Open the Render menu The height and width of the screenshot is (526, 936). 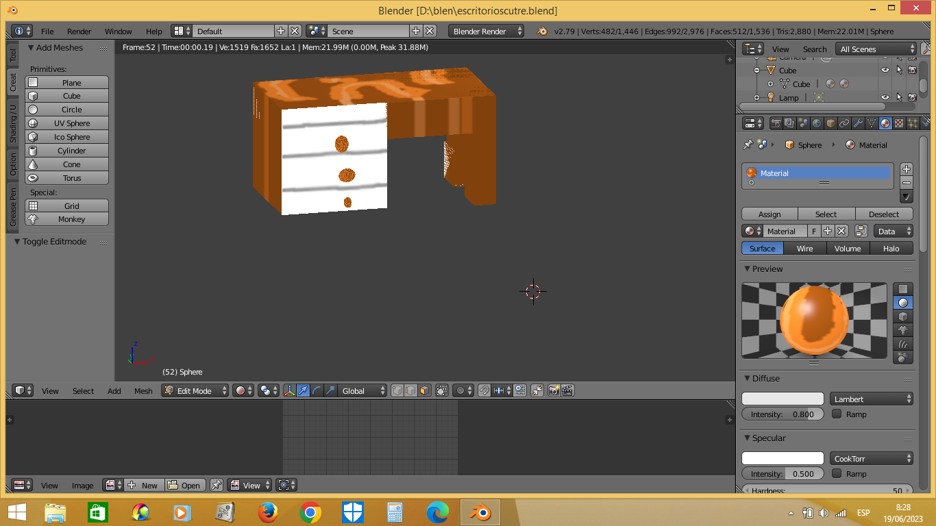(79, 31)
